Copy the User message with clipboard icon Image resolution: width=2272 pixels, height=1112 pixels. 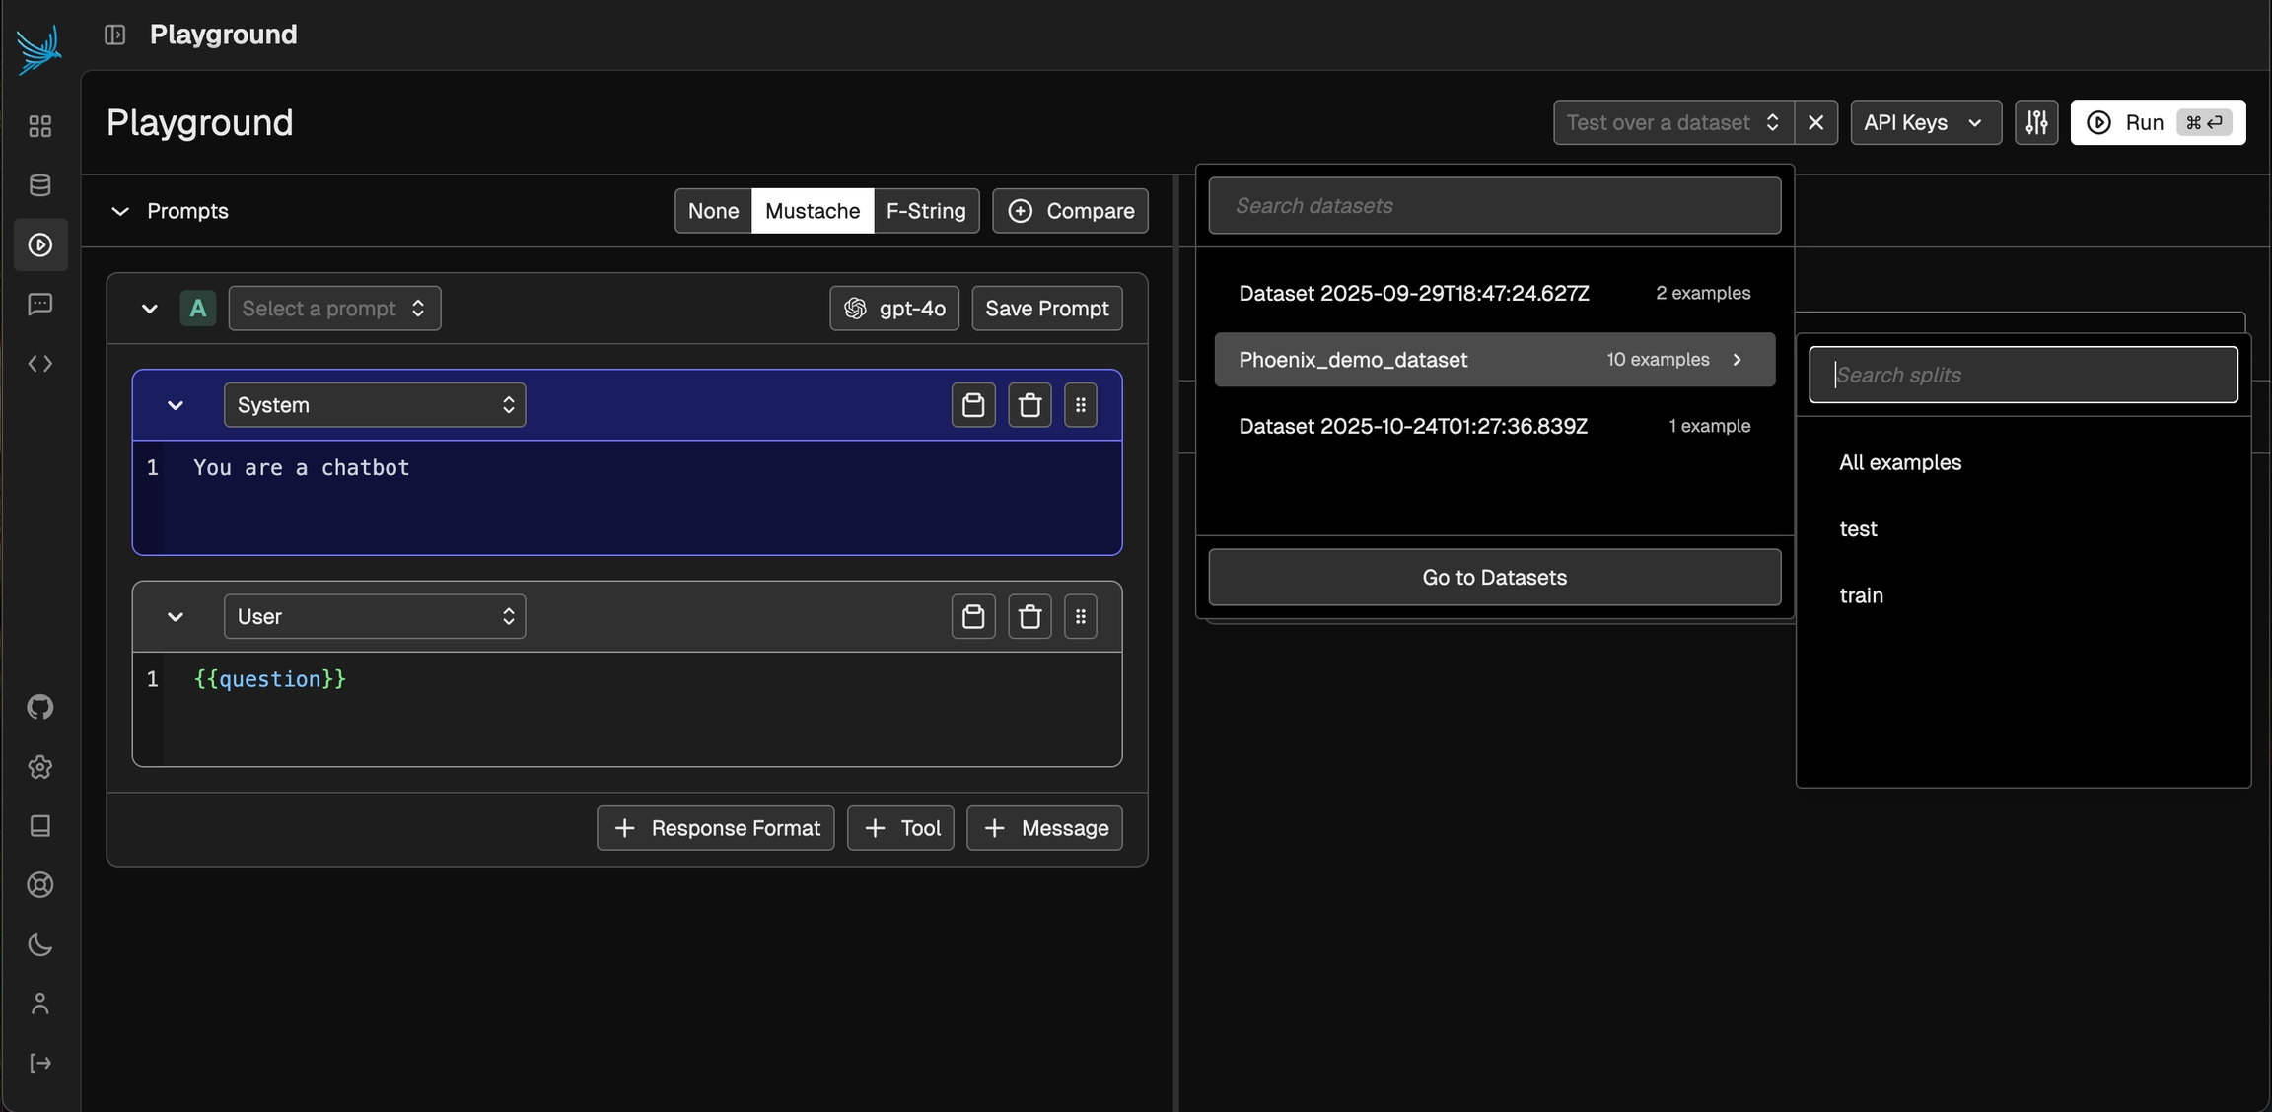pyautogui.click(x=972, y=617)
